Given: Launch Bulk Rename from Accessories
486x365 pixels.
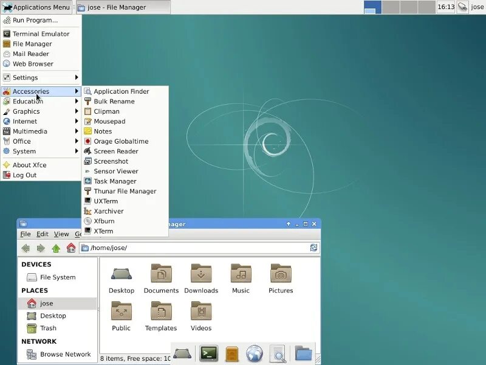Looking at the screenshot, I should 125,101.
